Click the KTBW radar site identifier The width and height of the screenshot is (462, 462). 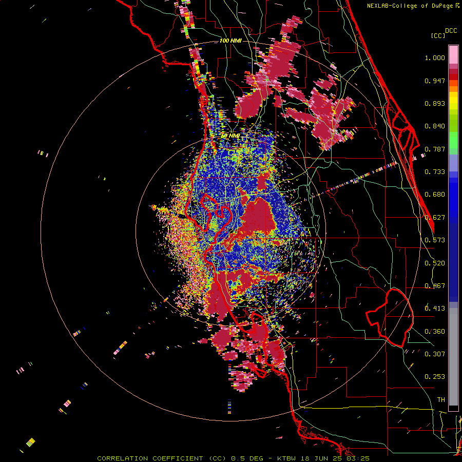pyautogui.click(x=286, y=458)
